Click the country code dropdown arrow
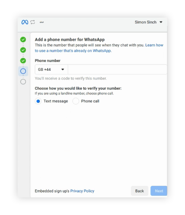Image resolution: width=185 pixels, height=215 pixels. (63, 69)
